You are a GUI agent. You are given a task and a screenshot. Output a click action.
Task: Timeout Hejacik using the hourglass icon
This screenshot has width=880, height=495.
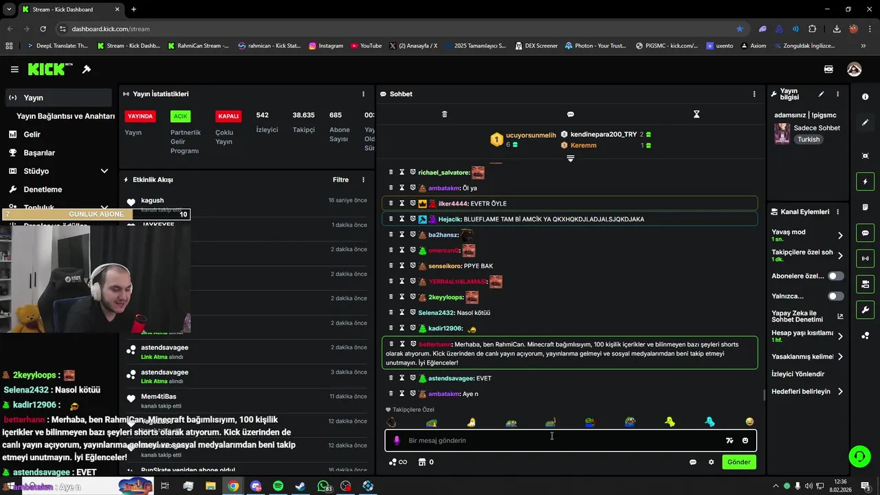pyautogui.click(x=401, y=219)
